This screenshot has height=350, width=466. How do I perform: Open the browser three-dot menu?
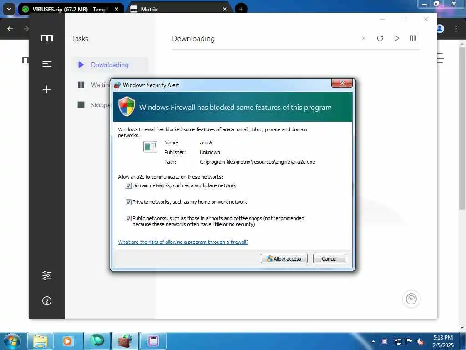click(x=456, y=29)
